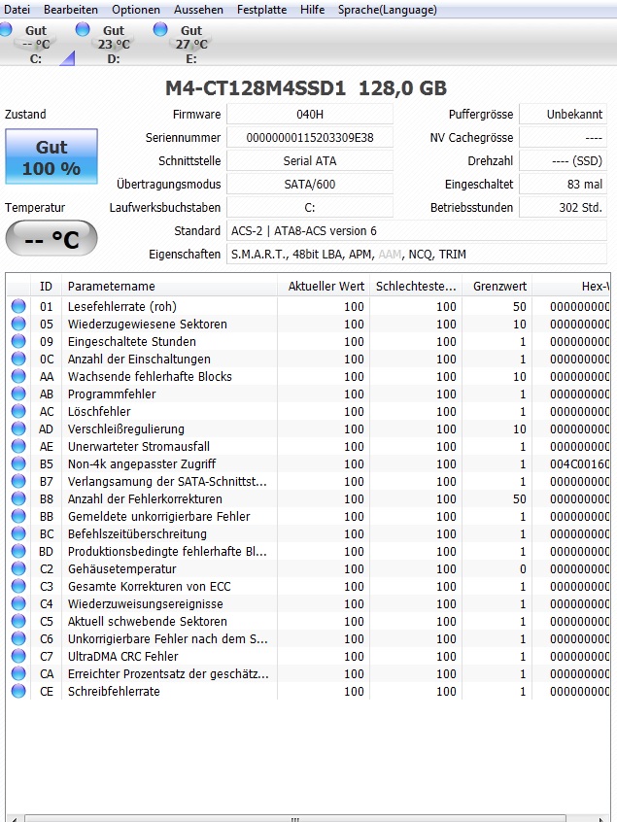Open the Datei menu

click(17, 10)
